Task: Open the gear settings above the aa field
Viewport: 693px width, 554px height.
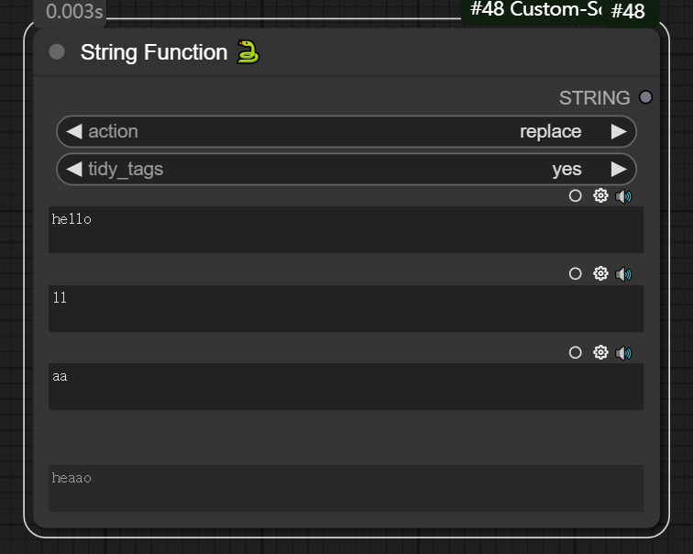Action: click(x=600, y=352)
